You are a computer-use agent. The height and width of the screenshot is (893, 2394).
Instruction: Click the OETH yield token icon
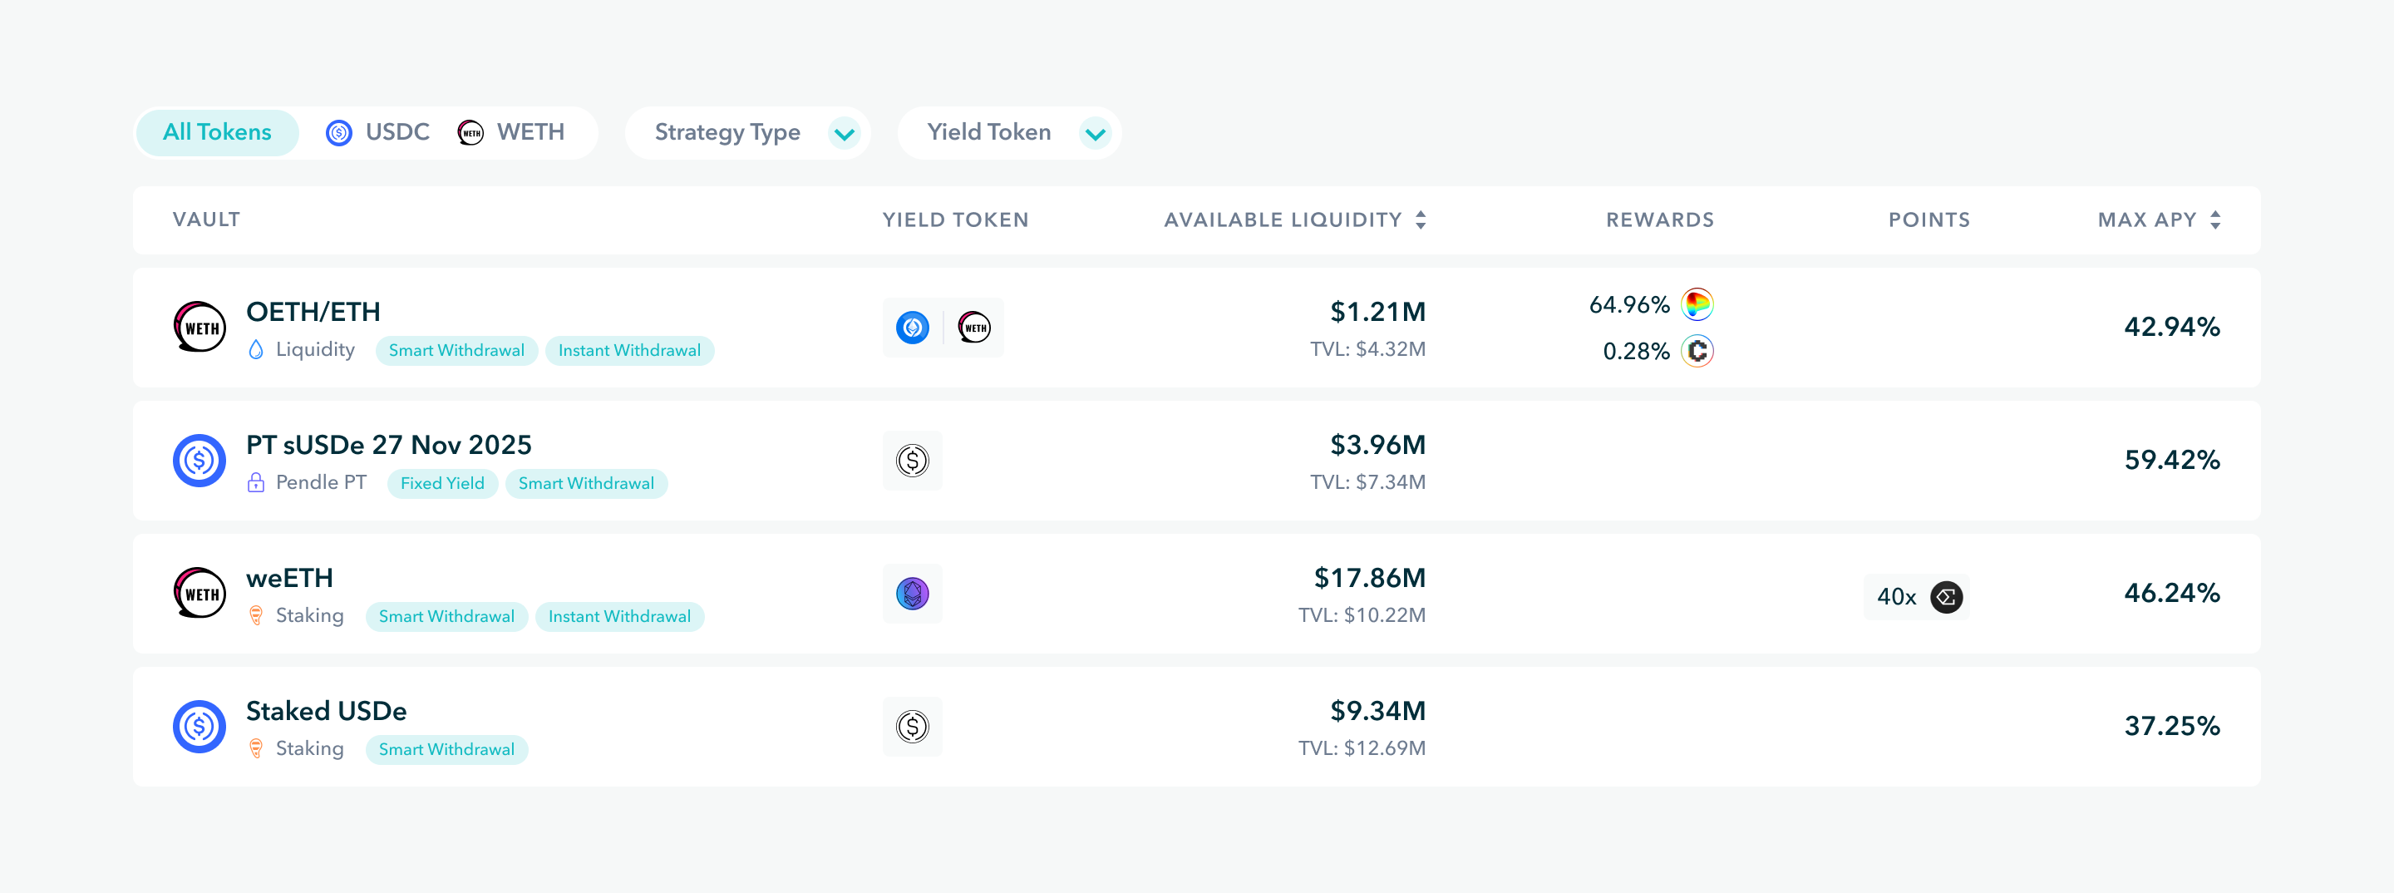pyautogui.click(x=912, y=327)
